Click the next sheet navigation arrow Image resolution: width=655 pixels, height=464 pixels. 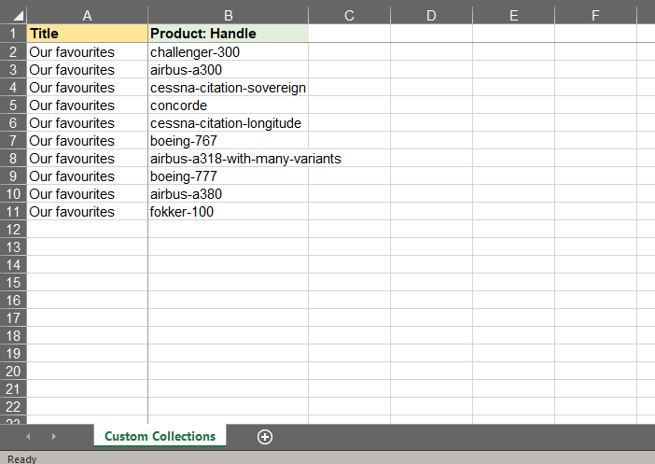pyautogui.click(x=53, y=436)
